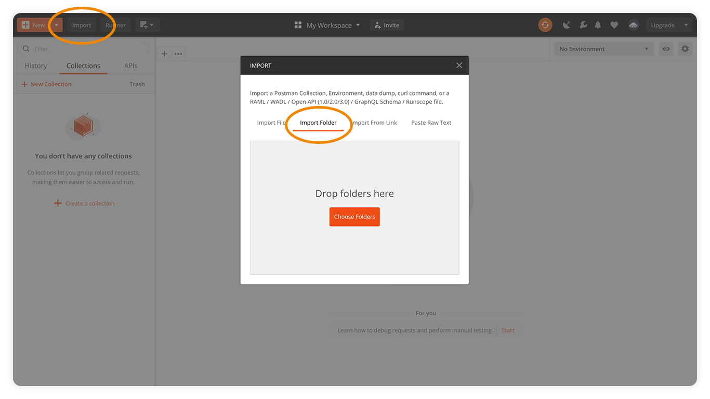The height and width of the screenshot is (399, 710).
Task: Click the wrench settings icon
Action: (583, 25)
